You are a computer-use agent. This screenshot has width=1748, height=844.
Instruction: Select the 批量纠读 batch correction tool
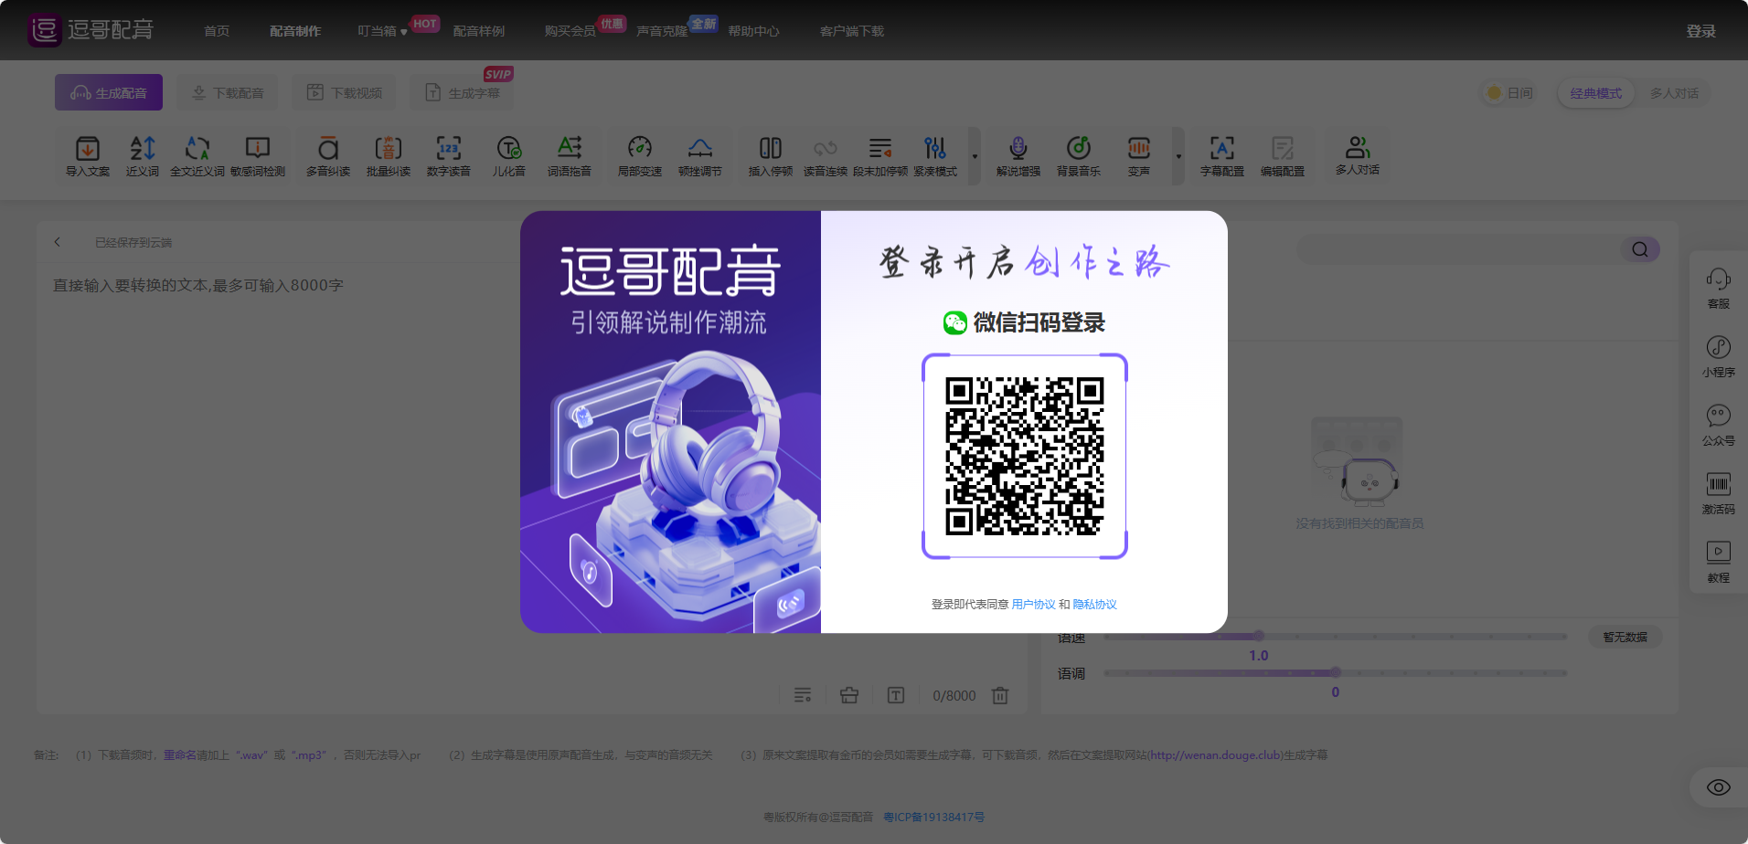tap(389, 155)
